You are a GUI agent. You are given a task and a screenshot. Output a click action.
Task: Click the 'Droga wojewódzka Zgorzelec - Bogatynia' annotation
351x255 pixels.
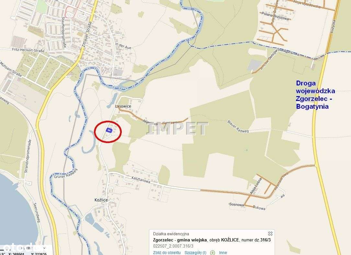tap(315, 94)
